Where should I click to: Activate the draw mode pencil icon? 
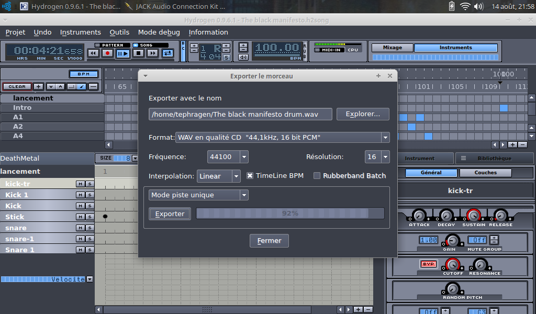coord(82,87)
